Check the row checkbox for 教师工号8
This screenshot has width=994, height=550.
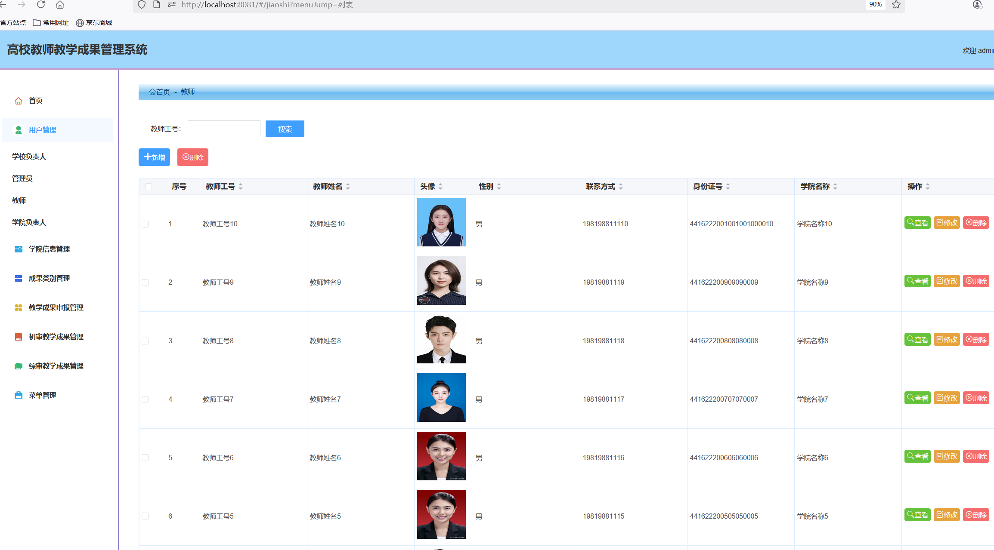point(145,341)
